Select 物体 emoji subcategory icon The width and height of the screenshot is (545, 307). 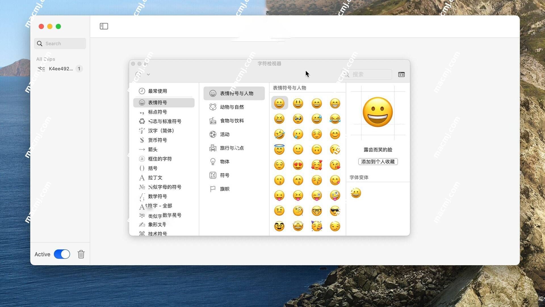212,161
